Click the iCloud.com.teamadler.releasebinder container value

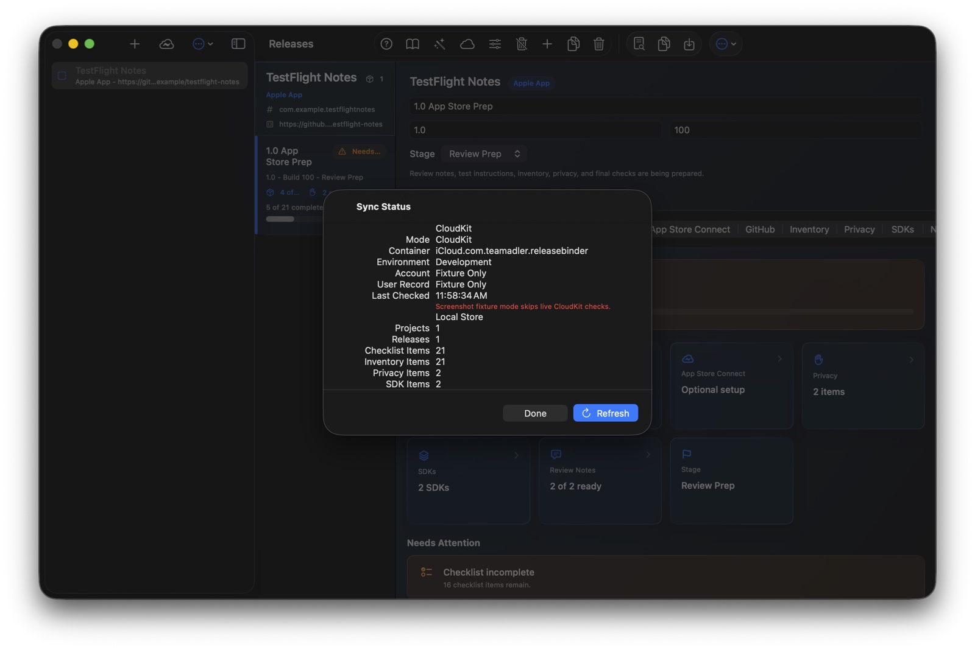click(x=512, y=251)
